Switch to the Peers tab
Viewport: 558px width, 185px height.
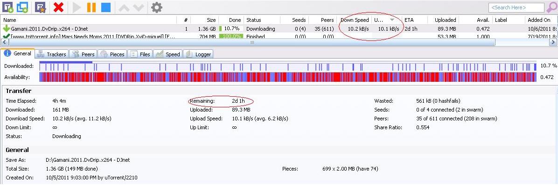84,54
